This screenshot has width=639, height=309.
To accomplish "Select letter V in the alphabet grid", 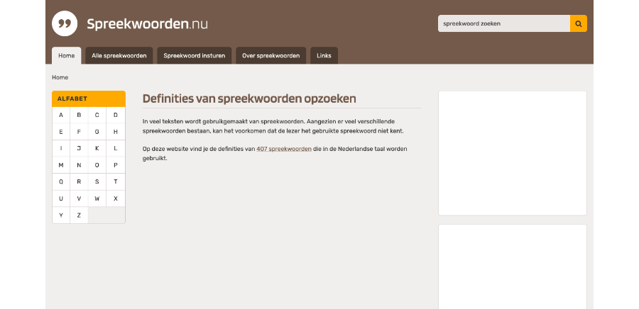I will click(79, 198).
